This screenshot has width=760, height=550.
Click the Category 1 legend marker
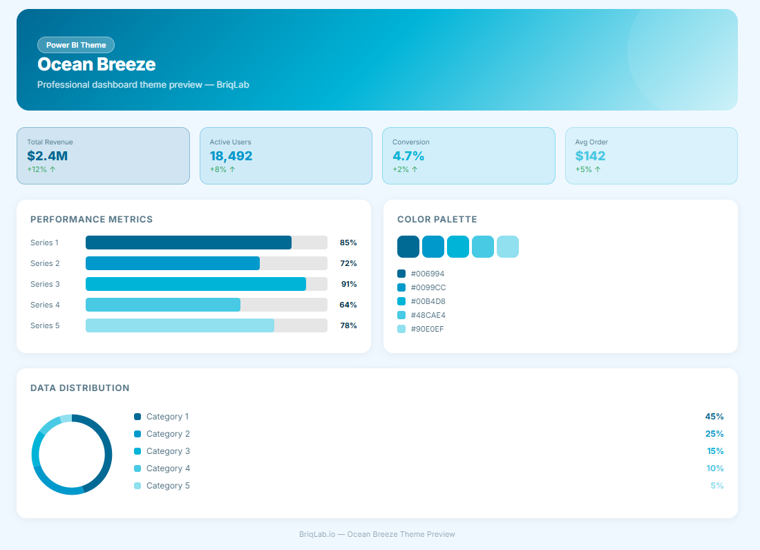(137, 417)
